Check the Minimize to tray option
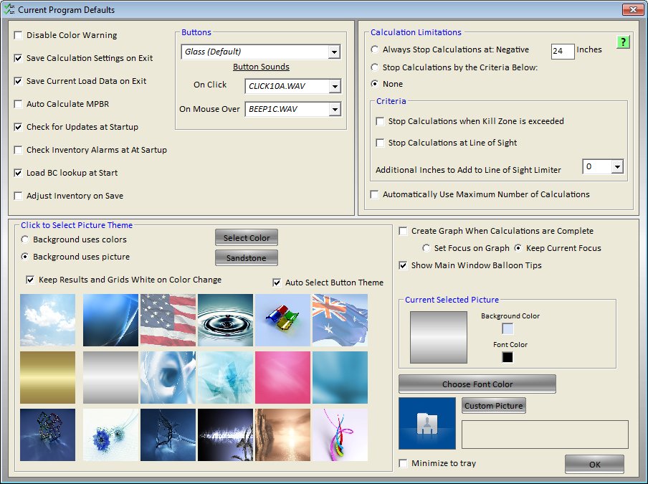The height and width of the screenshot is (484, 648). [404, 463]
